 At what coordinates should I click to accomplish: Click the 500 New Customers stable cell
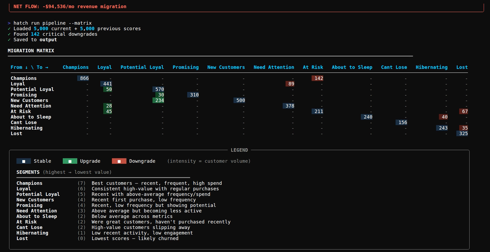tap(239, 100)
